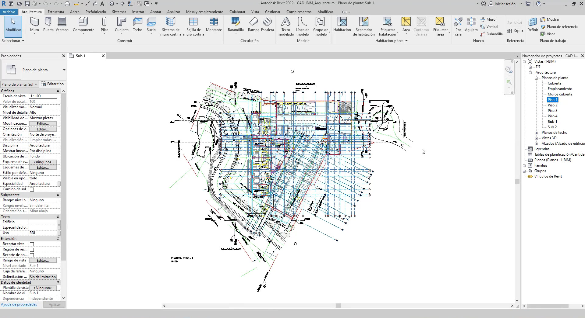Open the Ayuda de propiedades link
This screenshot has width=585, height=318.
click(x=19, y=304)
